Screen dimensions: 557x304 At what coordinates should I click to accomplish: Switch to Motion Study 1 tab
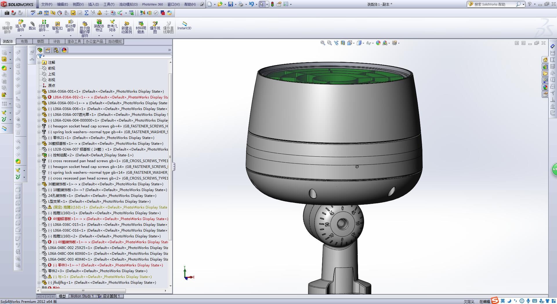point(82,296)
